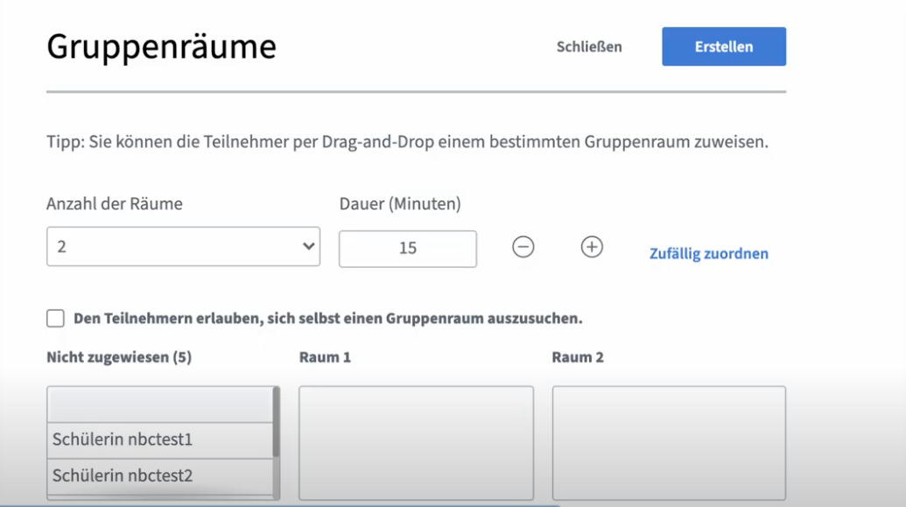Click Zufällig zuordnen to randomly assign participants

[x=709, y=253]
